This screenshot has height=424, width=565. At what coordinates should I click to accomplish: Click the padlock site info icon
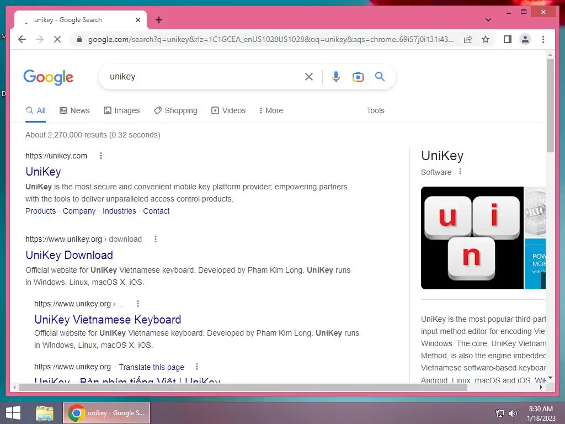(79, 39)
